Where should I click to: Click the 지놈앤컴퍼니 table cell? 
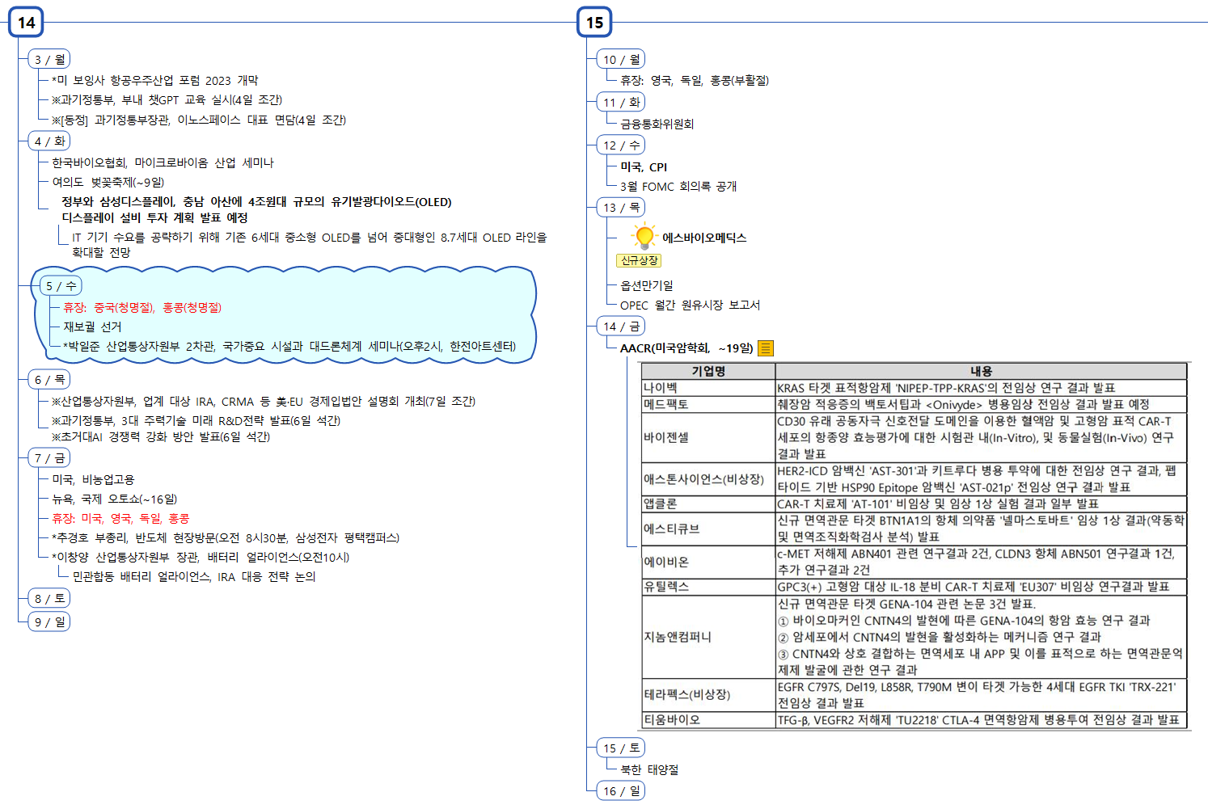pos(708,637)
